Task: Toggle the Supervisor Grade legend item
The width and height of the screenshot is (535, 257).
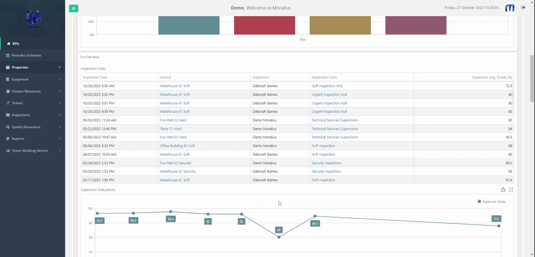Action: coord(492,201)
